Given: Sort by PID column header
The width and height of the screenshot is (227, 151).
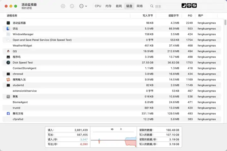Looking at the screenshot, I should tap(190, 16).
